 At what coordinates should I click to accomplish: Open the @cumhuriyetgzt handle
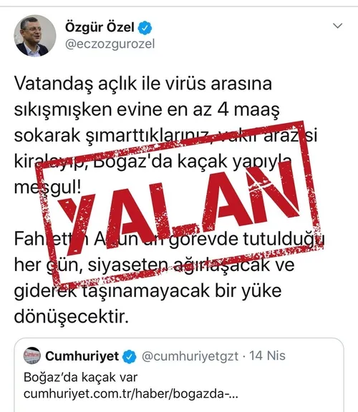(x=190, y=356)
